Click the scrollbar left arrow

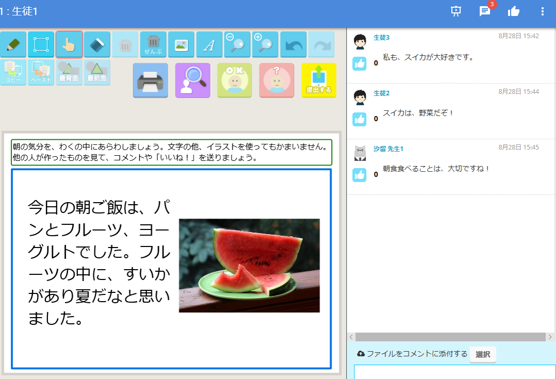[351, 337]
